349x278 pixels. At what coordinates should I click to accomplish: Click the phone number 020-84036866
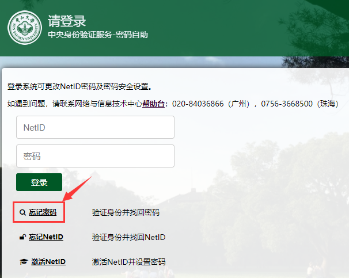198,104
